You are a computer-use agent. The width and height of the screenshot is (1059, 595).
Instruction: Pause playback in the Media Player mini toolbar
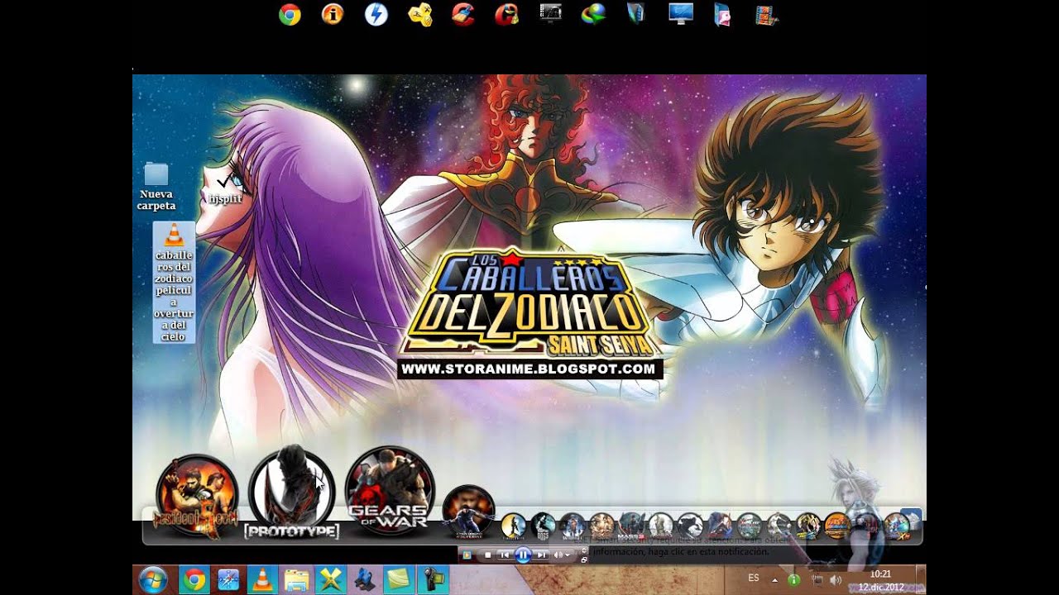coord(523,555)
